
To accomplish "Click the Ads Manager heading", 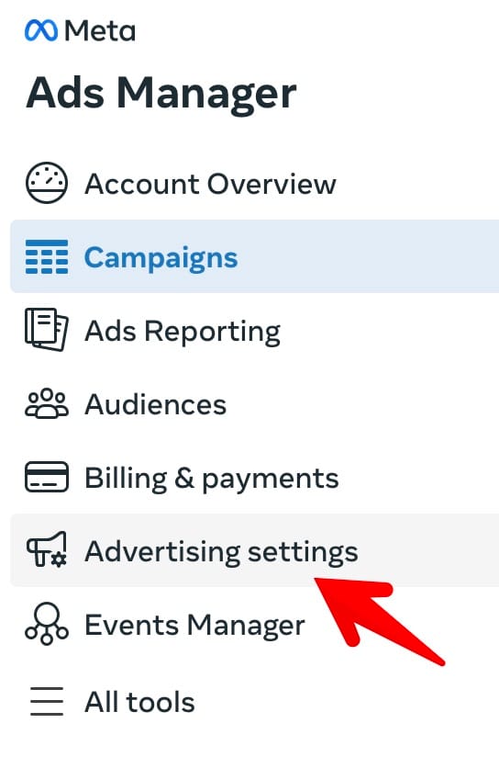I will (x=161, y=93).
